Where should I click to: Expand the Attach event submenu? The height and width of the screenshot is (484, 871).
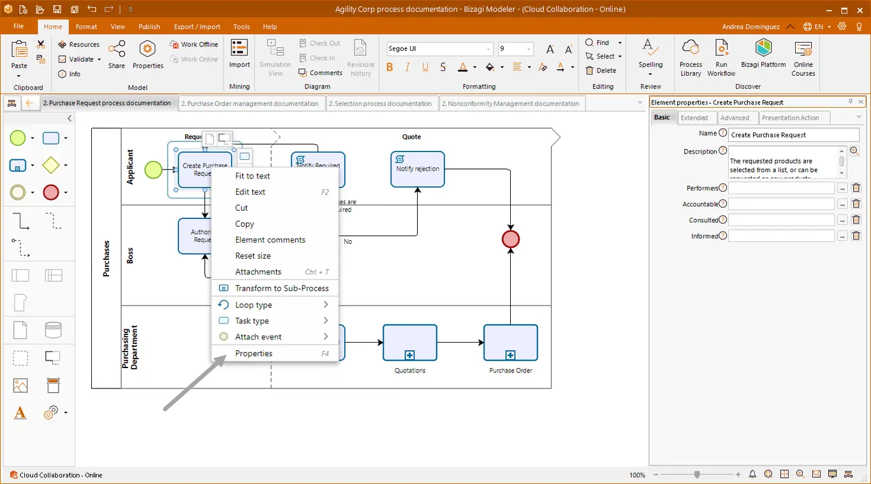[x=275, y=337]
